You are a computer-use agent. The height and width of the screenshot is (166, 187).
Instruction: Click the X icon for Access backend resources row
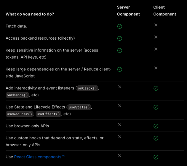click(x=156, y=37)
